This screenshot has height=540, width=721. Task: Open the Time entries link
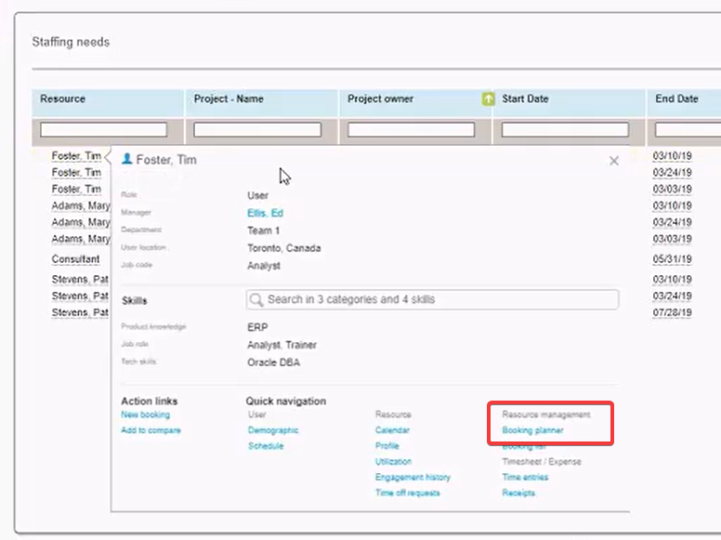click(x=525, y=478)
